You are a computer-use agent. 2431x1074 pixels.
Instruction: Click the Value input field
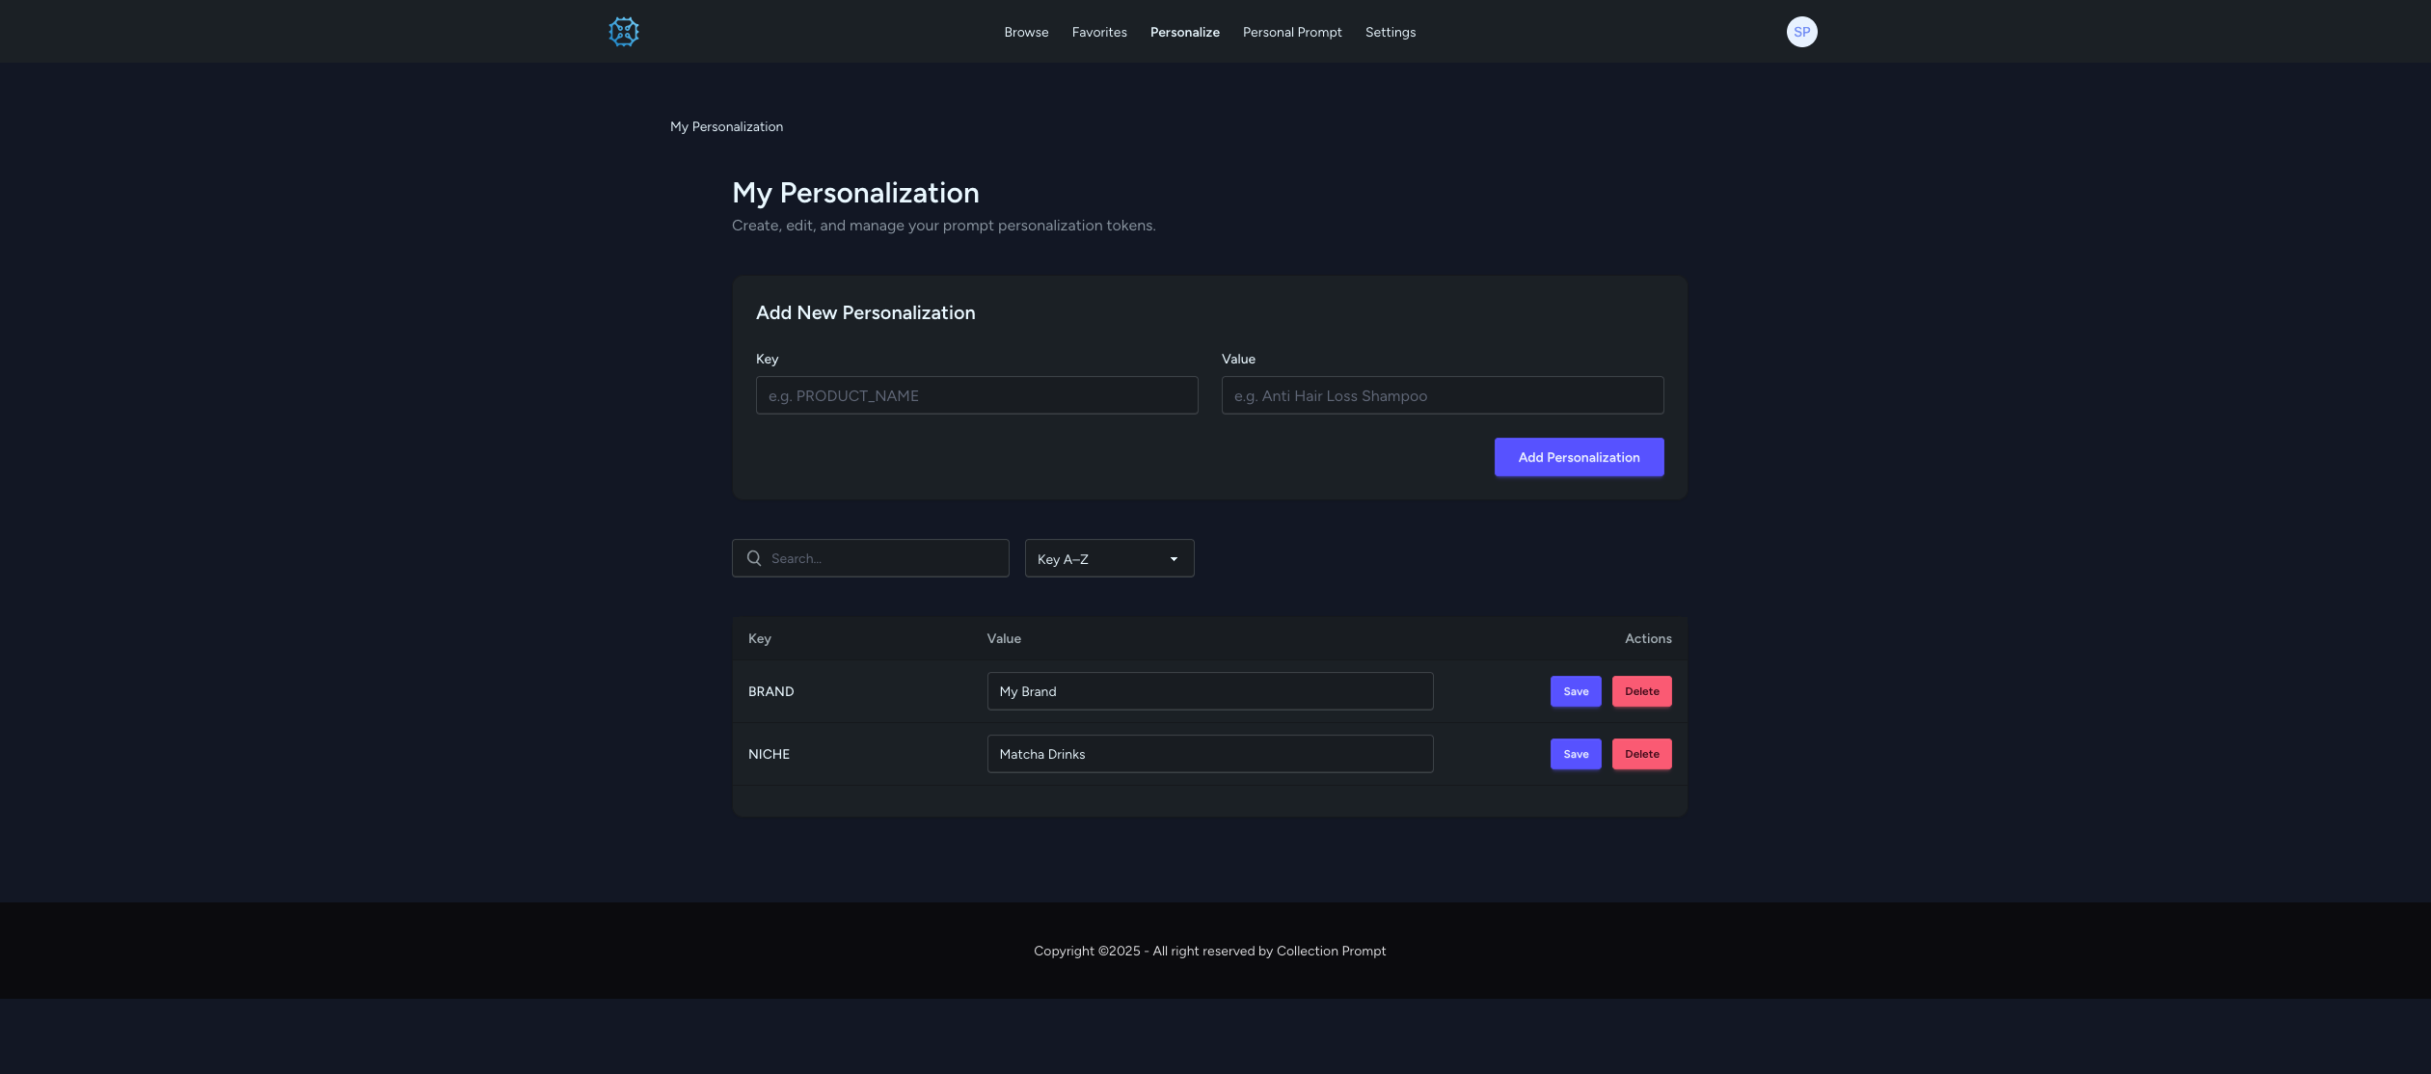[1442, 395]
